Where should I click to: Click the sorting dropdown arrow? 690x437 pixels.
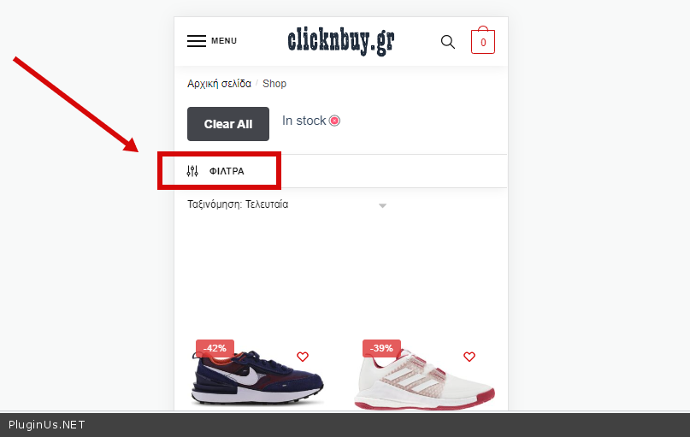[382, 205]
